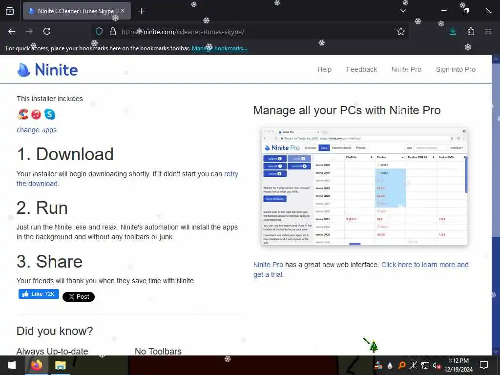Click the Facebook Like 72K button
Image resolution: width=500 pixels, height=375 pixels.
pos(39,294)
